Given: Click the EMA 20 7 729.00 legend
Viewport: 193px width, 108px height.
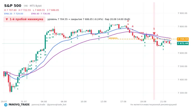Looking at the screenshot, I should [x=14, y=14].
